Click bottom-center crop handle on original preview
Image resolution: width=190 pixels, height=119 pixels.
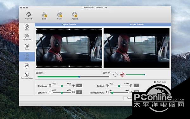point(69,66)
